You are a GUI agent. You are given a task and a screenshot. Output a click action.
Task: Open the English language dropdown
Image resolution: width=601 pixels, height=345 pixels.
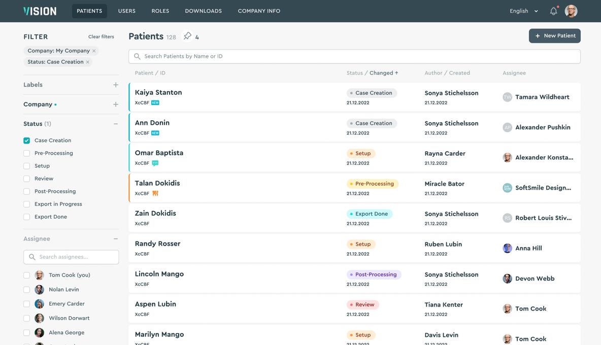click(521, 10)
